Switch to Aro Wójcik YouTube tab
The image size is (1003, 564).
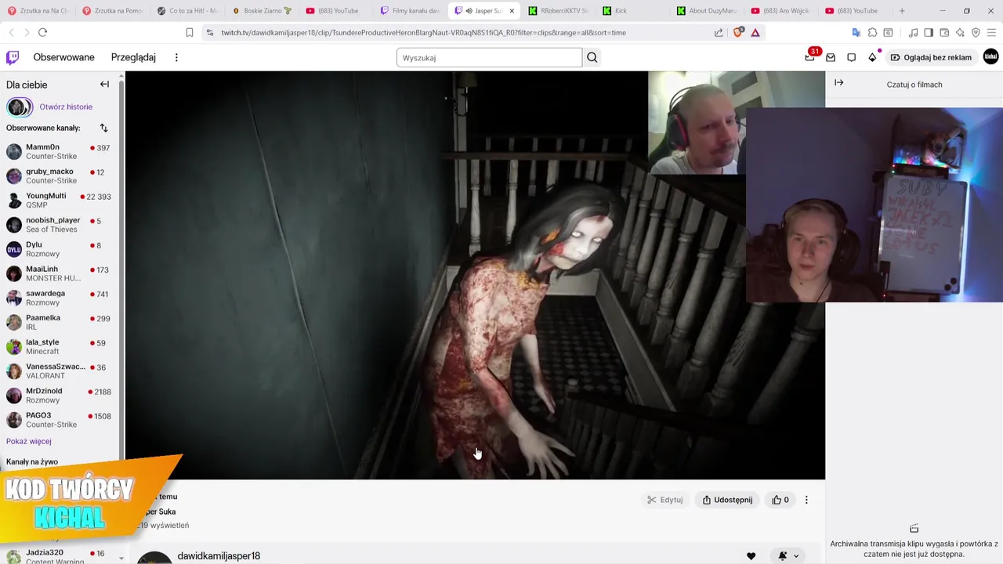pyautogui.click(x=780, y=11)
